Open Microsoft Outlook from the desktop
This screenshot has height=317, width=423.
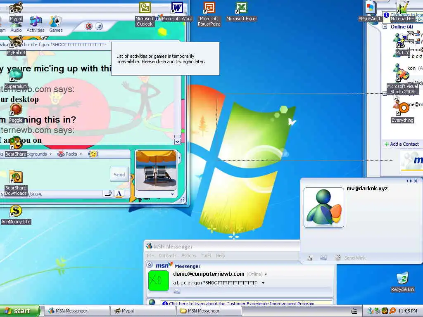[145, 14]
